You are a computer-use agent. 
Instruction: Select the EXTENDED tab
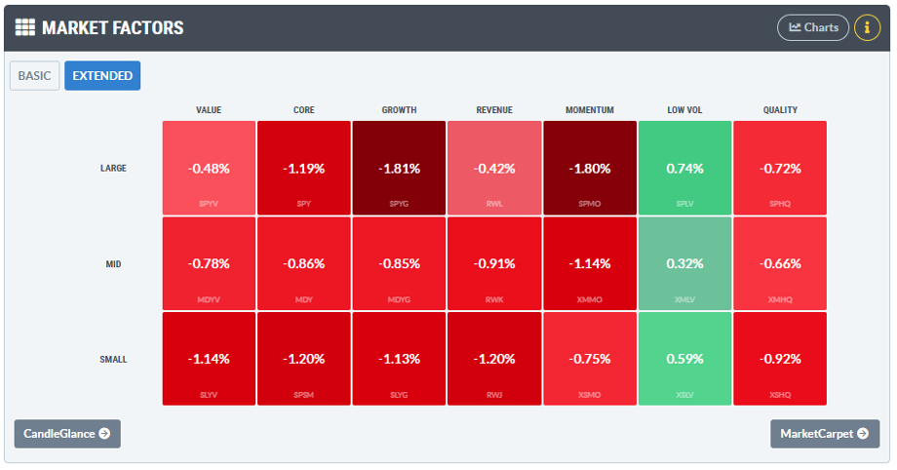pos(102,76)
